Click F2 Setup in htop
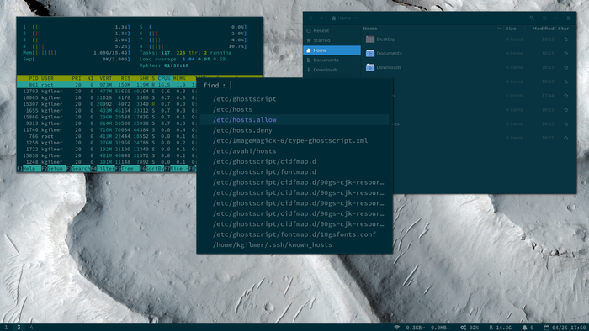 pyautogui.click(x=53, y=169)
